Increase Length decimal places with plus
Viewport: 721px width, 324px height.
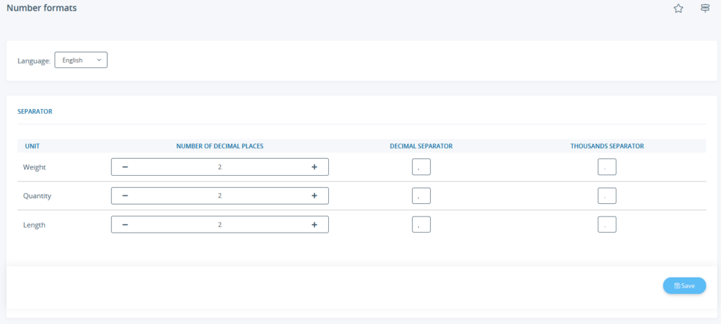click(x=315, y=225)
